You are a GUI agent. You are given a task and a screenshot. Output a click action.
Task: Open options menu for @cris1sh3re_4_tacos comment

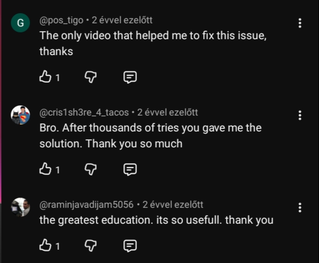tap(300, 115)
